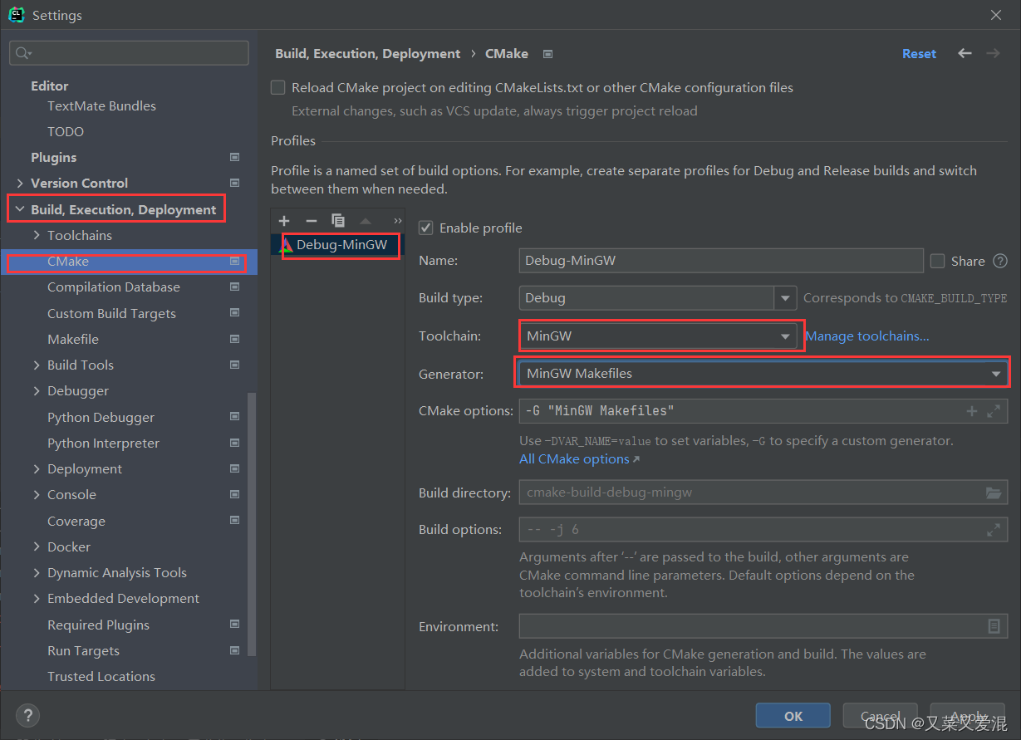The image size is (1021, 740).
Task: Add CMake option with plus icon
Action: click(972, 411)
